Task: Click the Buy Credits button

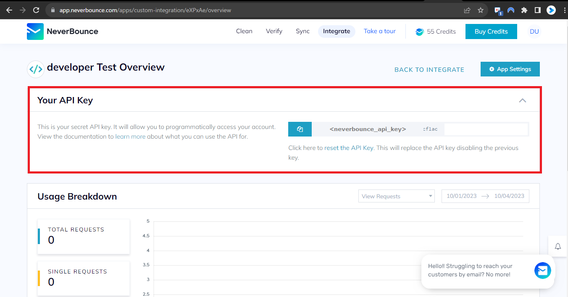Action: [x=491, y=32]
